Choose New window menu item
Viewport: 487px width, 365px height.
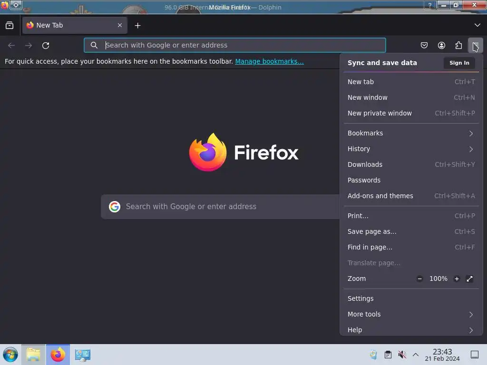[411, 97]
